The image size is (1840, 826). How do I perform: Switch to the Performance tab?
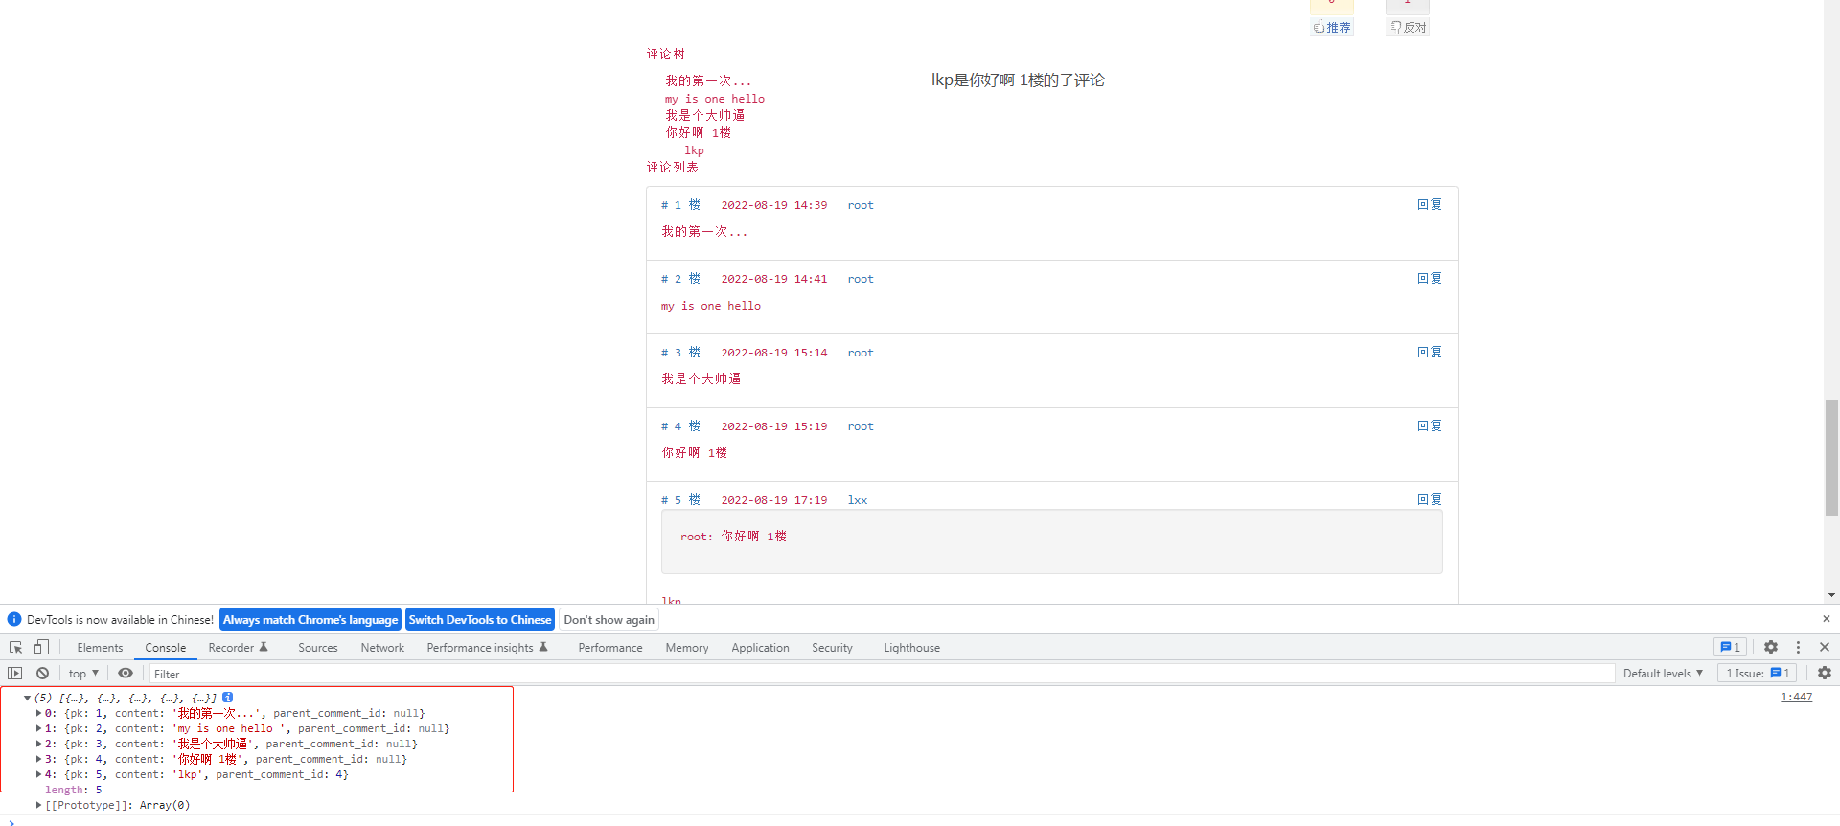[x=610, y=648]
